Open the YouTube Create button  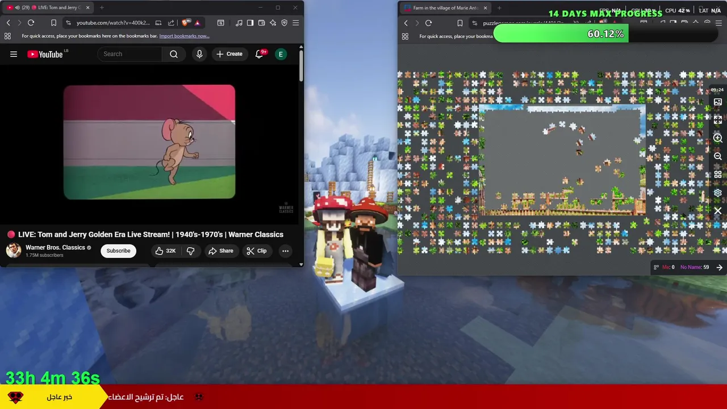pos(229,54)
